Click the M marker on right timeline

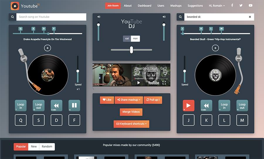[221, 29]
